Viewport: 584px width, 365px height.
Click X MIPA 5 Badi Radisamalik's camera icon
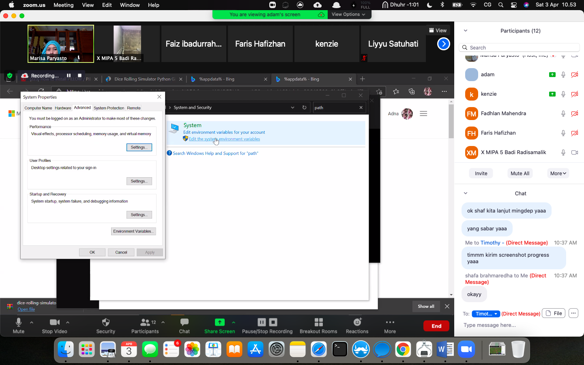click(x=575, y=152)
